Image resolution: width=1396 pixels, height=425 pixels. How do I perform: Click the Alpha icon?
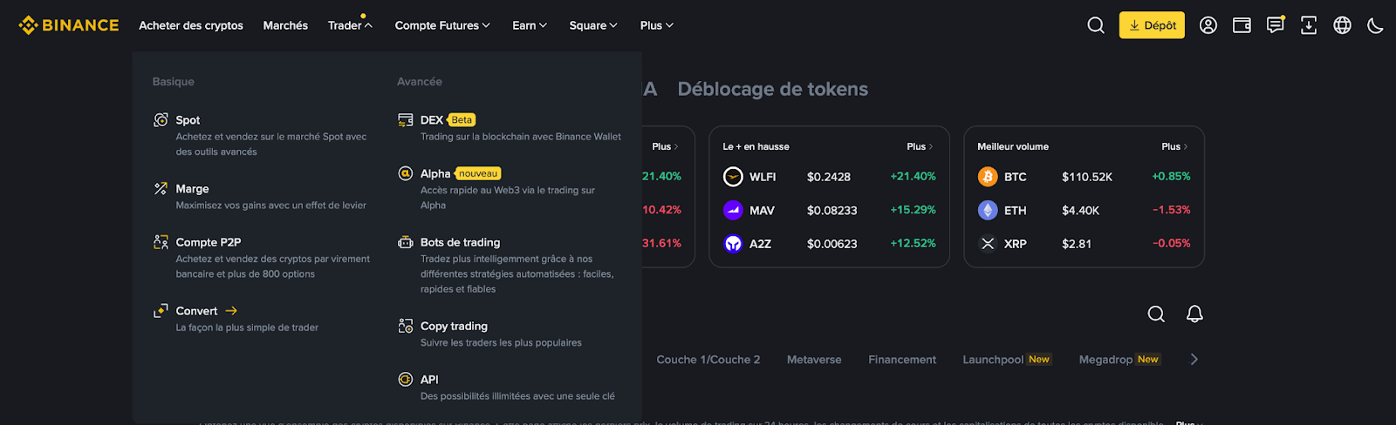(x=406, y=173)
